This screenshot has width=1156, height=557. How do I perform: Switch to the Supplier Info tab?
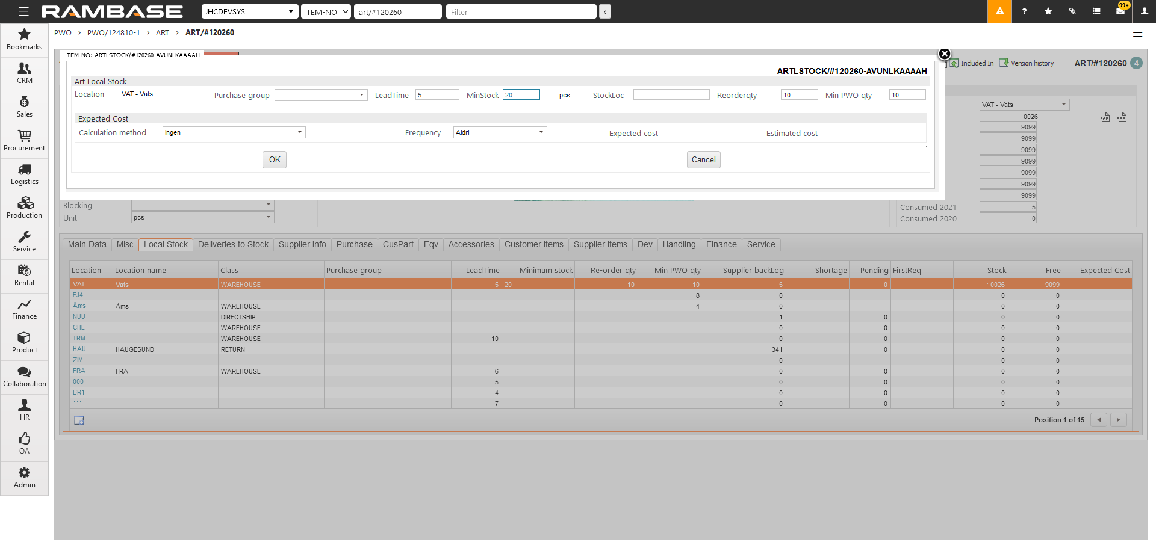(x=302, y=244)
